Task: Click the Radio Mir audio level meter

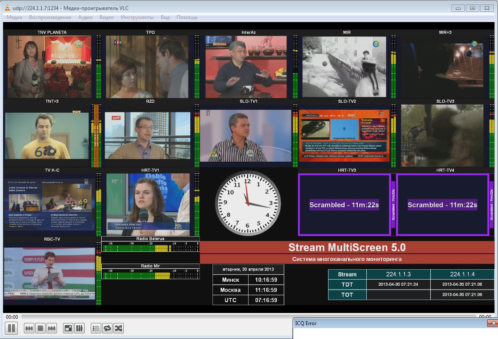Action: point(150,274)
